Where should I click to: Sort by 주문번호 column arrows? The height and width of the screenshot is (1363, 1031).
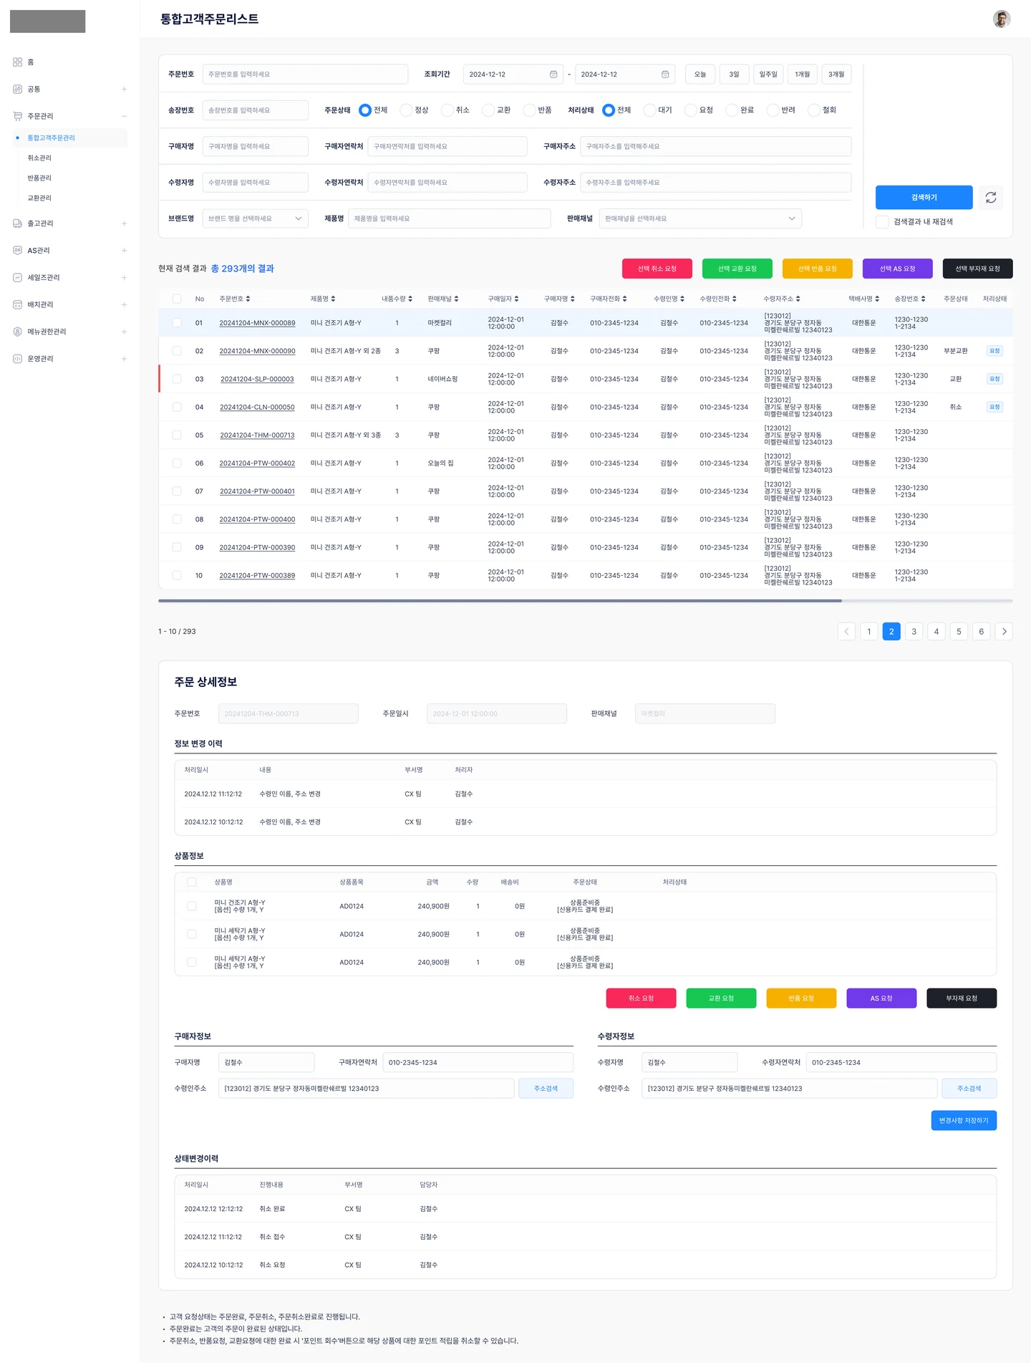click(x=248, y=299)
